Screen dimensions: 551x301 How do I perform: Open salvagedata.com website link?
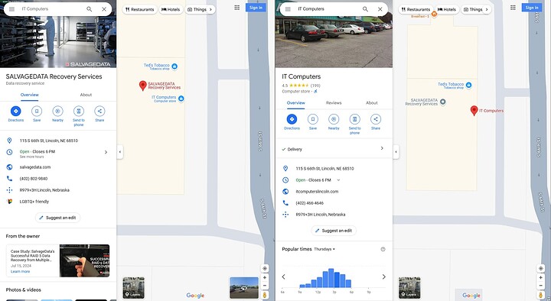pos(35,167)
